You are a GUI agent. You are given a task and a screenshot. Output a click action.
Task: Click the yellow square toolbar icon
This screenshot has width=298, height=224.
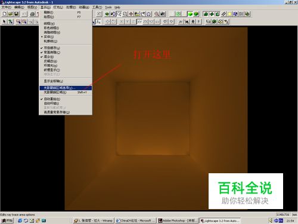229,14
